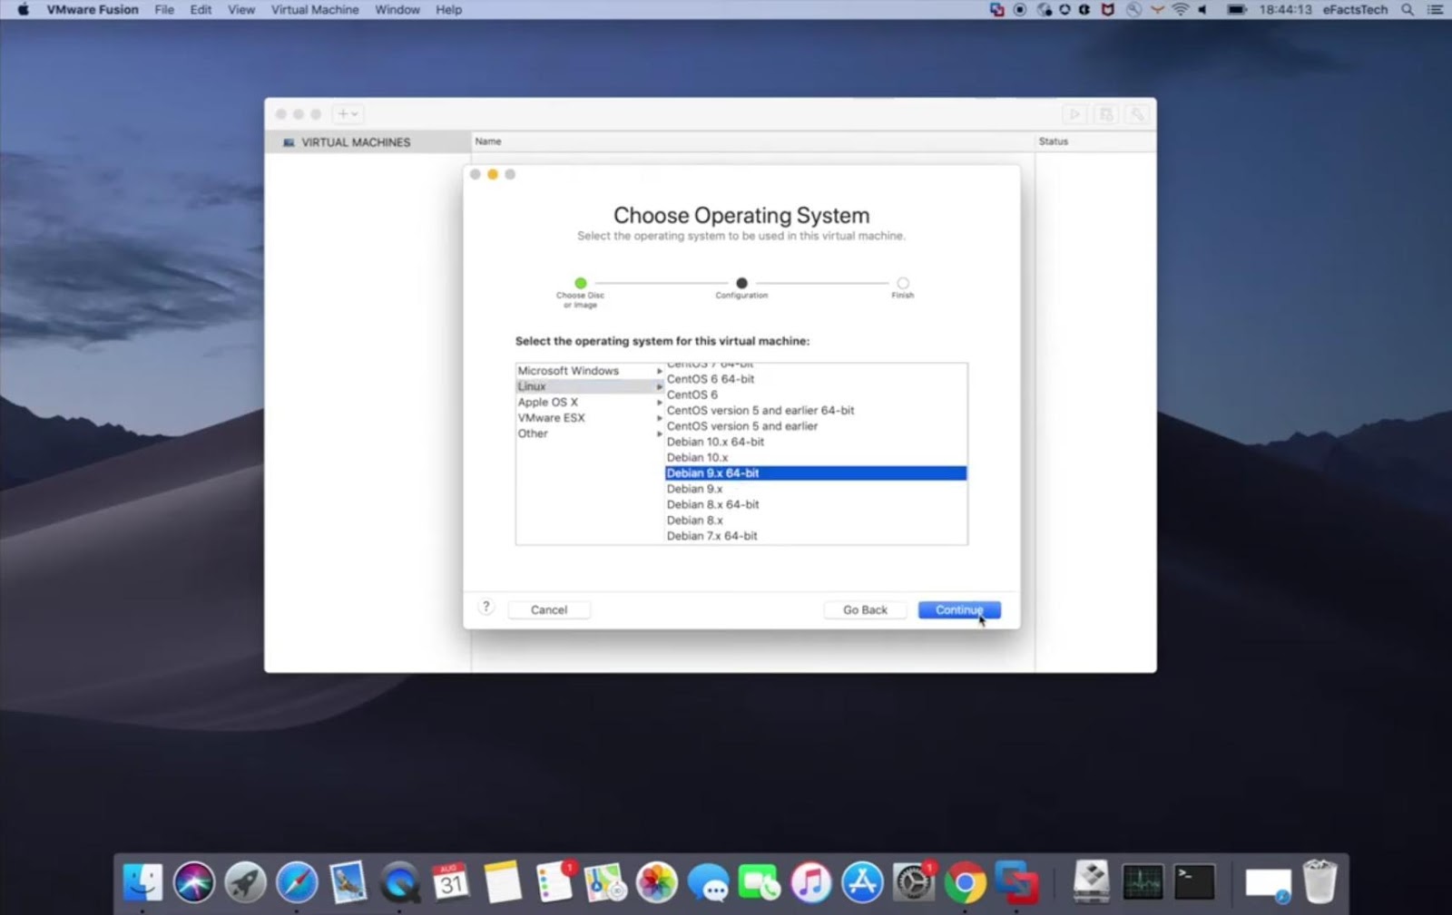Open Photos from the dock
1452x915 pixels.
pos(656,881)
